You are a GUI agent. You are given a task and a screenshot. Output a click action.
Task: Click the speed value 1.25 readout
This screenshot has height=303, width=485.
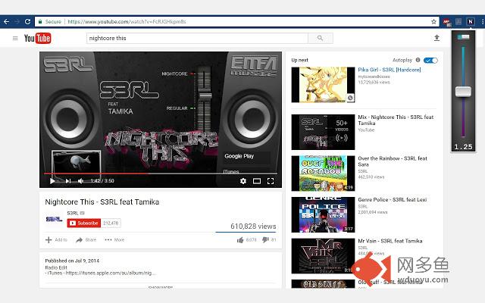[x=463, y=147]
